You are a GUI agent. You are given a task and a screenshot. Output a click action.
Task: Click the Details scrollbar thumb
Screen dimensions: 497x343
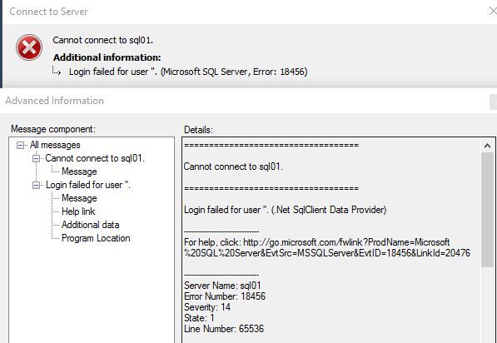[487, 210]
